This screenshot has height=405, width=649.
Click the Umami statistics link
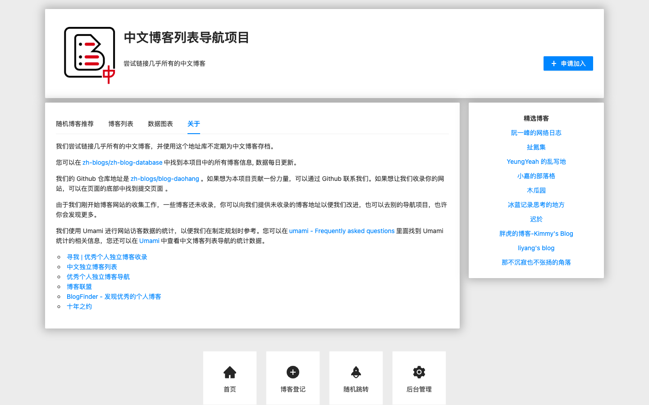click(x=149, y=241)
